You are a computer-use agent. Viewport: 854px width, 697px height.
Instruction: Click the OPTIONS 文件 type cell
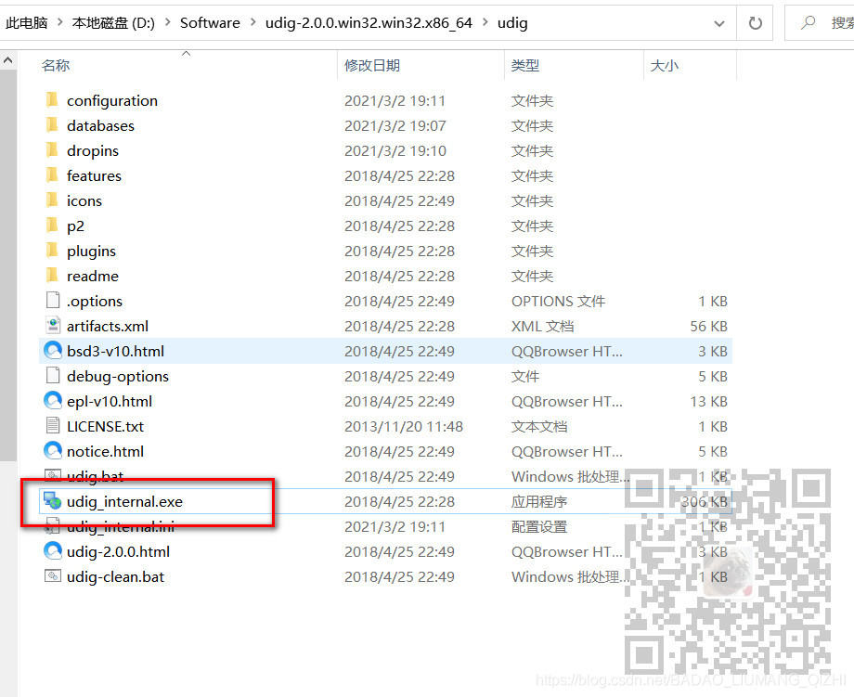[x=558, y=301]
